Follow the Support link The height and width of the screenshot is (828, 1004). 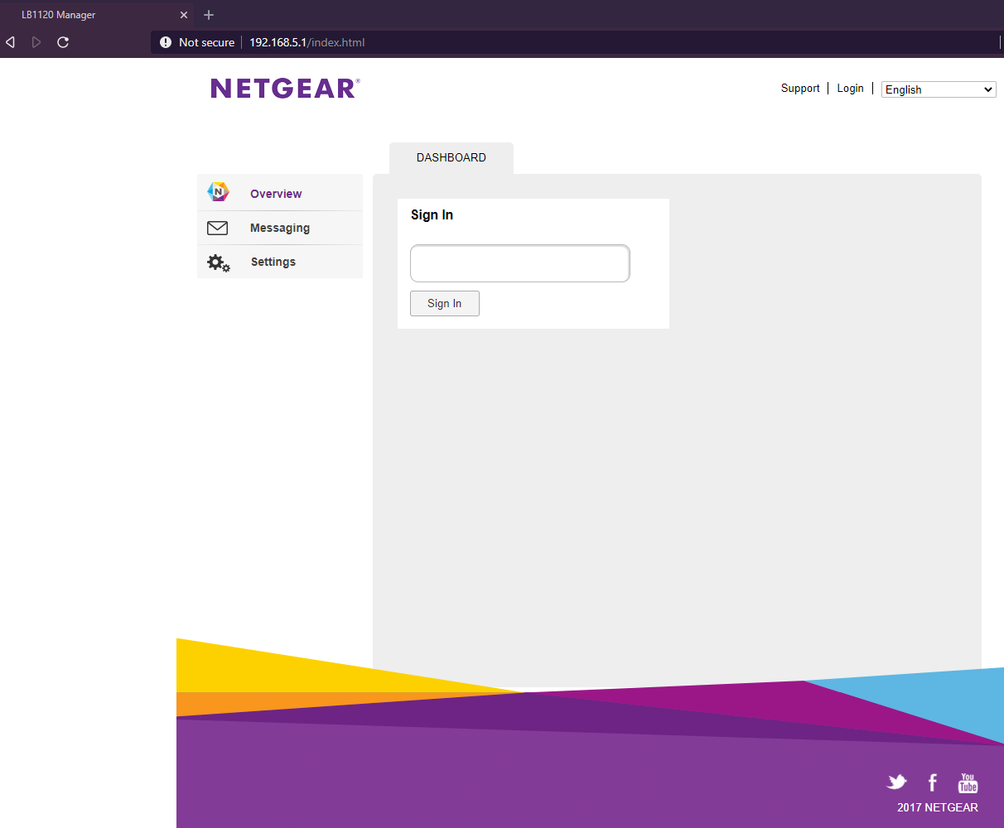(x=800, y=89)
